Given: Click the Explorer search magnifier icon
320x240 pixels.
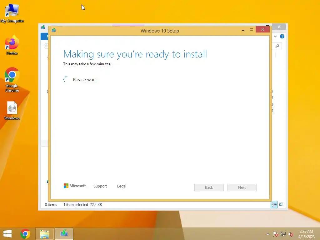Looking at the screenshot, I should pyautogui.click(x=277, y=46).
